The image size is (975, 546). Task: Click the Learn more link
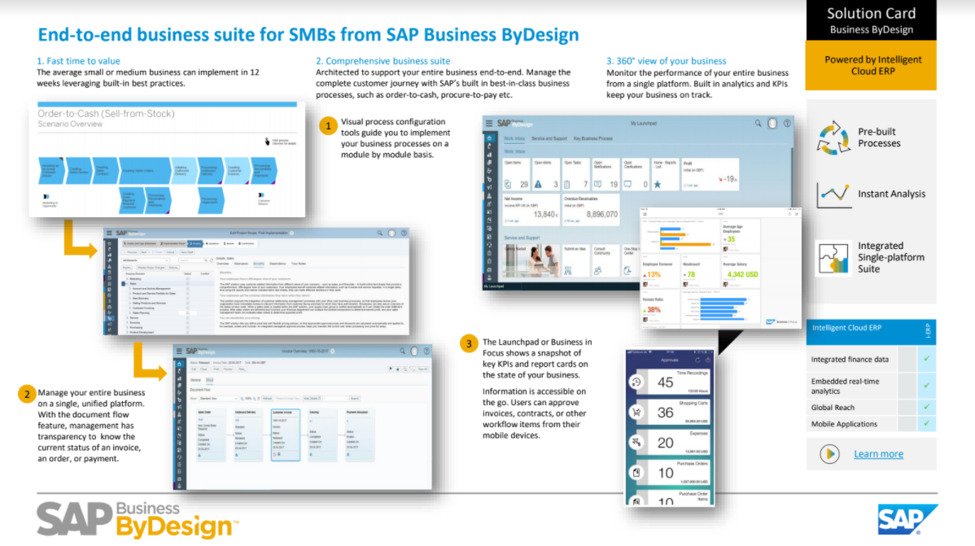click(879, 454)
